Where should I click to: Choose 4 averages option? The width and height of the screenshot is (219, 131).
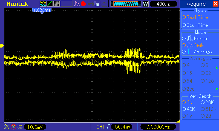click(186, 65)
